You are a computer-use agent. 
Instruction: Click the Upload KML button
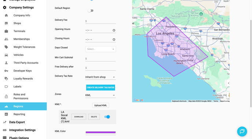tap(101, 105)
